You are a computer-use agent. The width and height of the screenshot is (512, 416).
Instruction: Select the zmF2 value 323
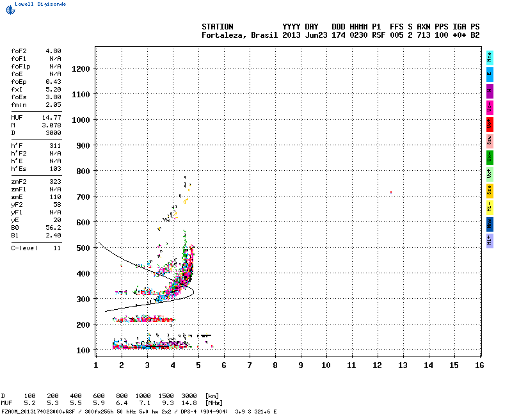pyautogui.click(x=55, y=182)
